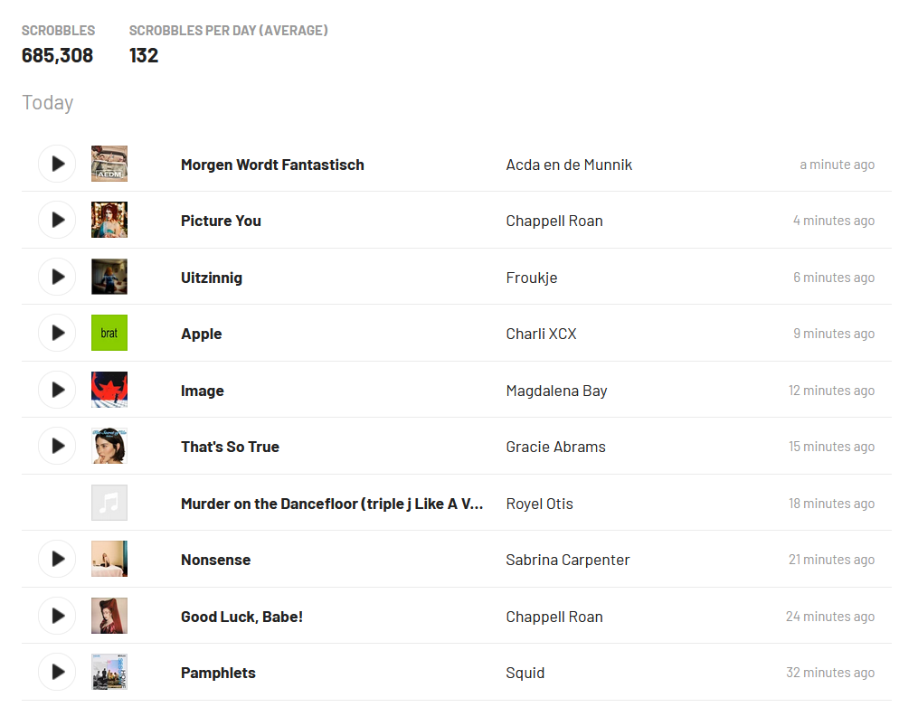
Task: Play That's So True
Action: point(57,446)
